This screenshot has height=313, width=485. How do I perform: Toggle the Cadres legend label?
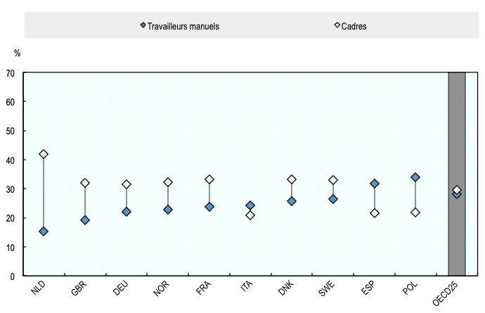pos(355,26)
